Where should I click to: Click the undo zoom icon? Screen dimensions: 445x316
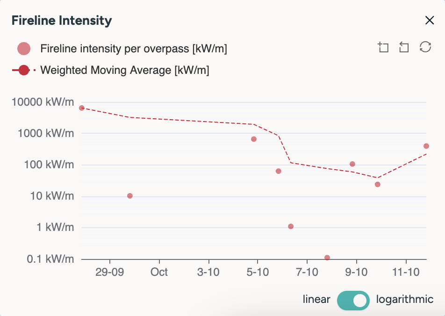click(404, 47)
